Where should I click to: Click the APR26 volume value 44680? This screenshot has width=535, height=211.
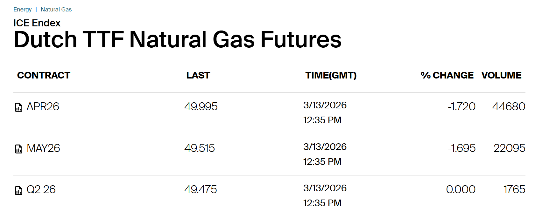[509, 106]
